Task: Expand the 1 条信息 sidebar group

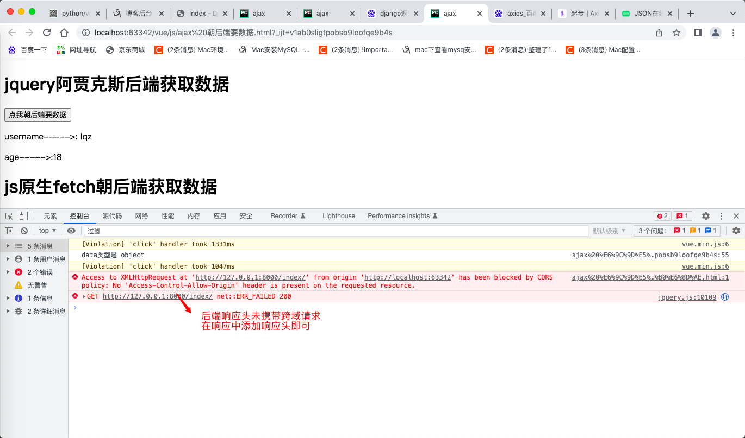Action: point(8,299)
